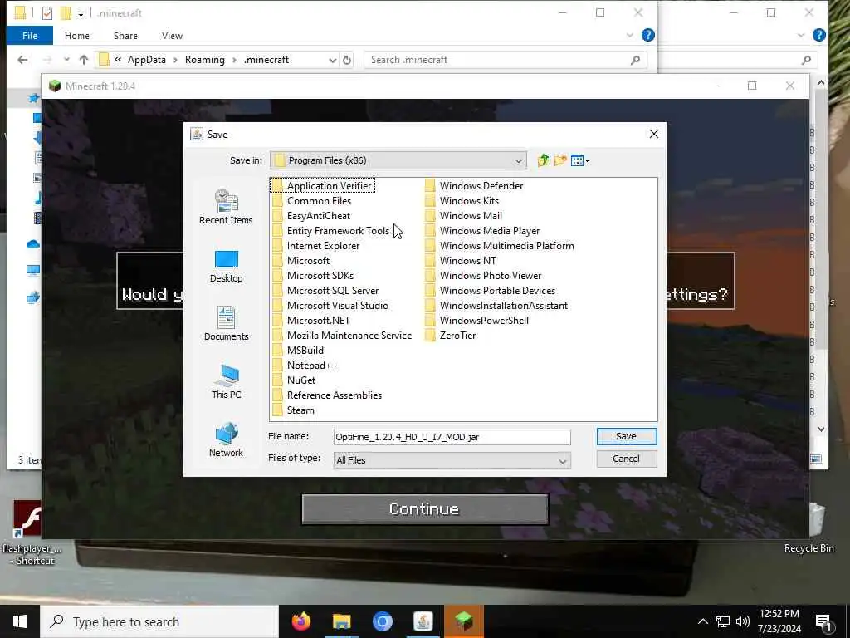850x638 pixels.
Task: Open Share tab in File Explorer
Action: [x=125, y=36]
